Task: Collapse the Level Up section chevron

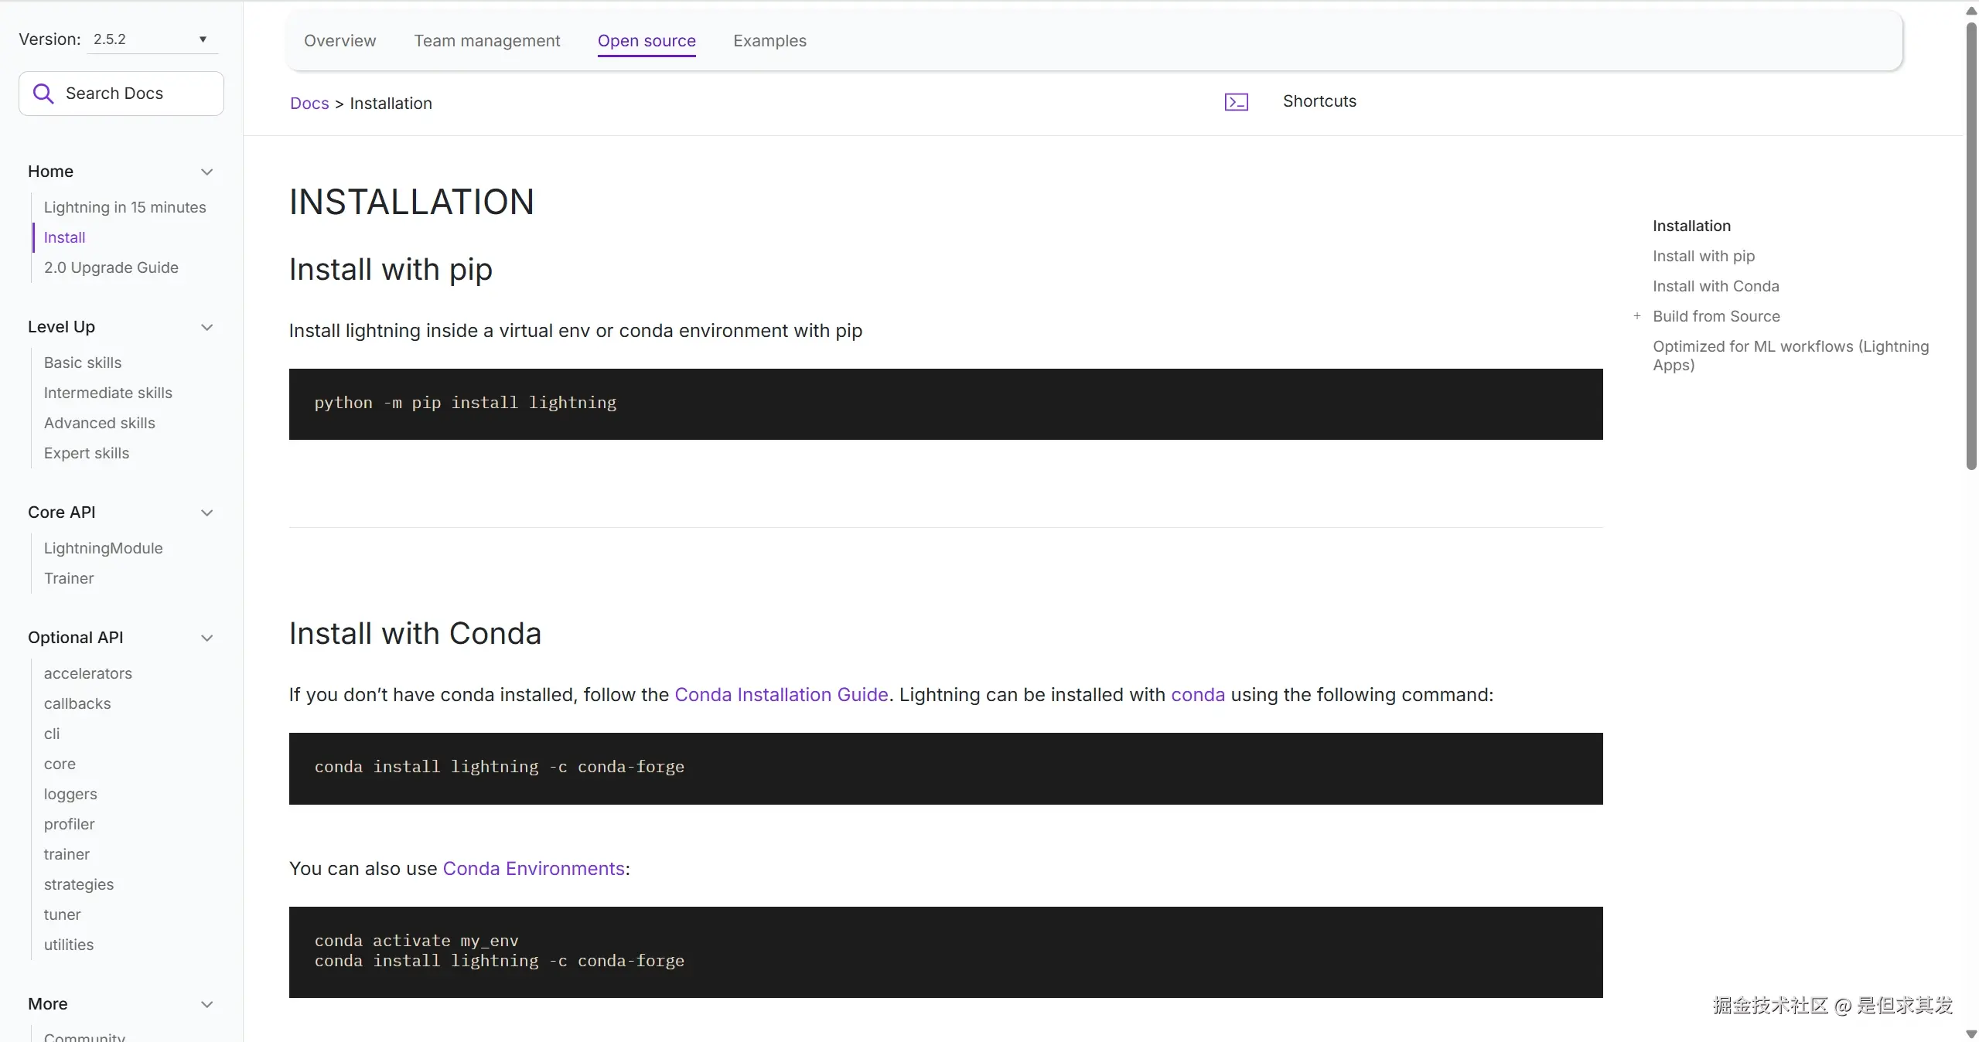Action: pyautogui.click(x=206, y=327)
